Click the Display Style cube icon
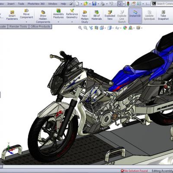 pos(109,28)
